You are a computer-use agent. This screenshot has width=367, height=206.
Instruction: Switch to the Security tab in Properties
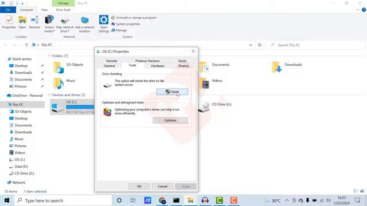click(111, 61)
